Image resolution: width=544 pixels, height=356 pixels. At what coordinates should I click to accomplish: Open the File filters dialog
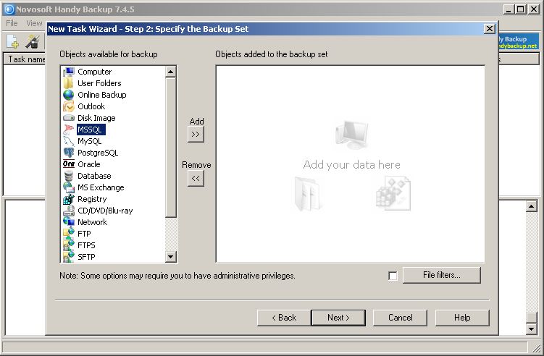[x=442, y=275]
